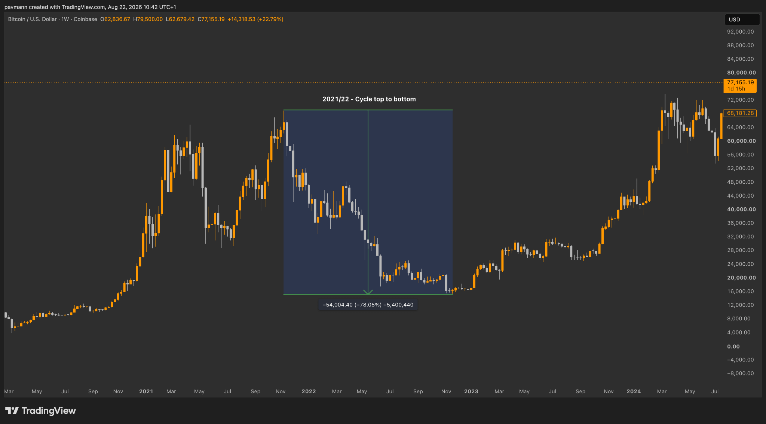Click the open value O62,836.67
The width and height of the screenshot is (766, 424).
click(115, 19)
